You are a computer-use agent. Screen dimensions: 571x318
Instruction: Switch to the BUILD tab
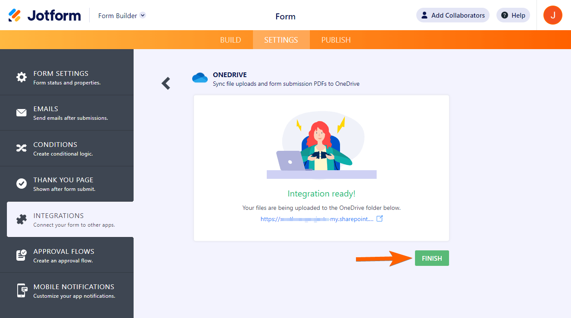(x=231, y=40)
